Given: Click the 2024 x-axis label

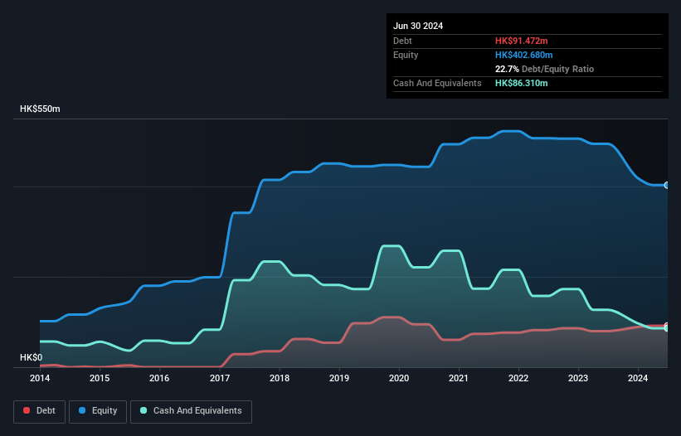Looking at the screenshot, I should [x=638, y=378].
